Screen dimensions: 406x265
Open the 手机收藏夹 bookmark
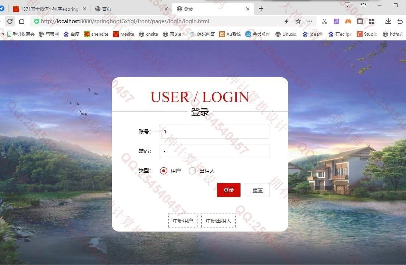click(x=21, y=34)
